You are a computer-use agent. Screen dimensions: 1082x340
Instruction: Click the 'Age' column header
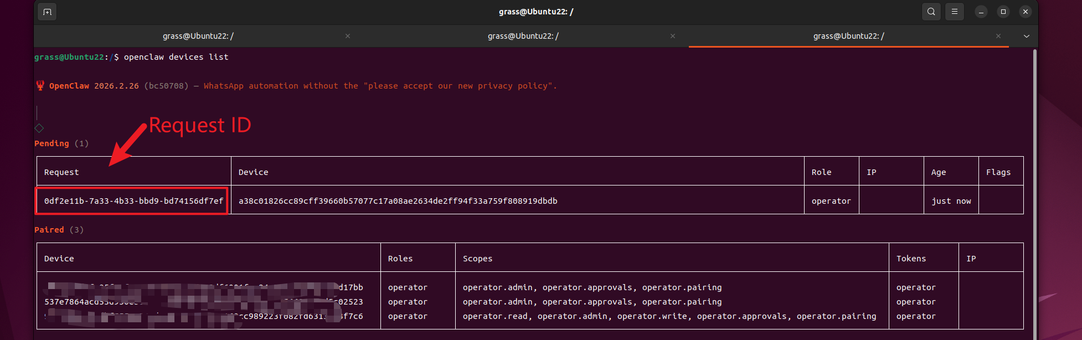pos(939,172)
